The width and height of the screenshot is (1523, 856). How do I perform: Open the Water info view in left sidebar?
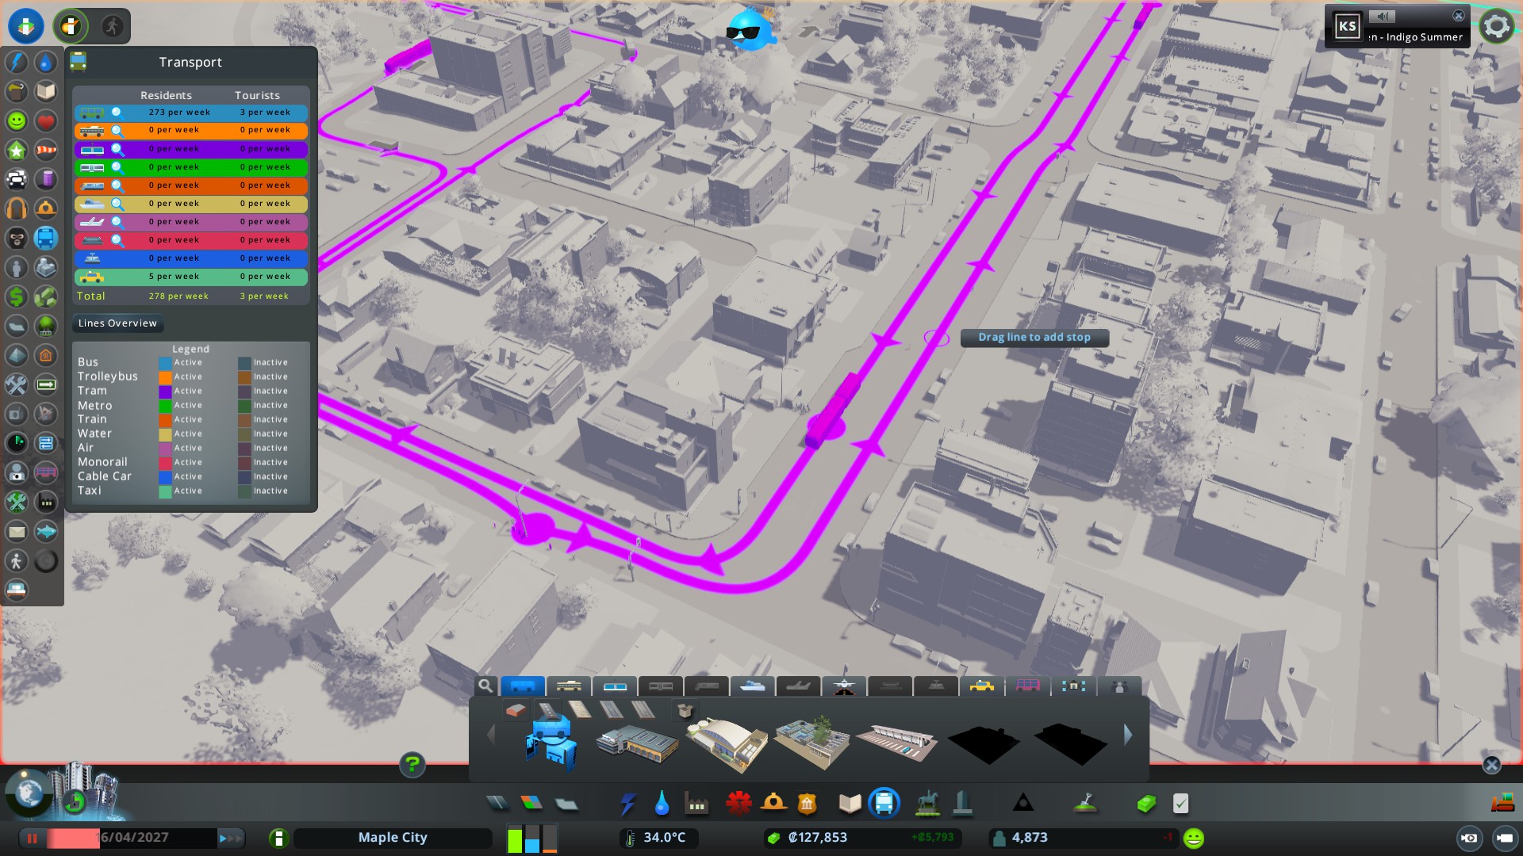(x=46, y=61)
